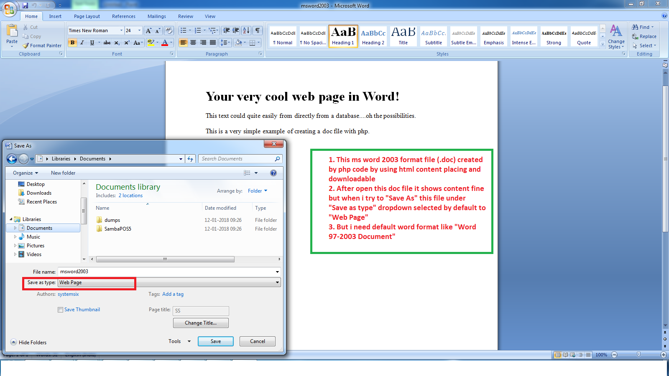
Task: Click the Add a tag link
Action: 173,294
